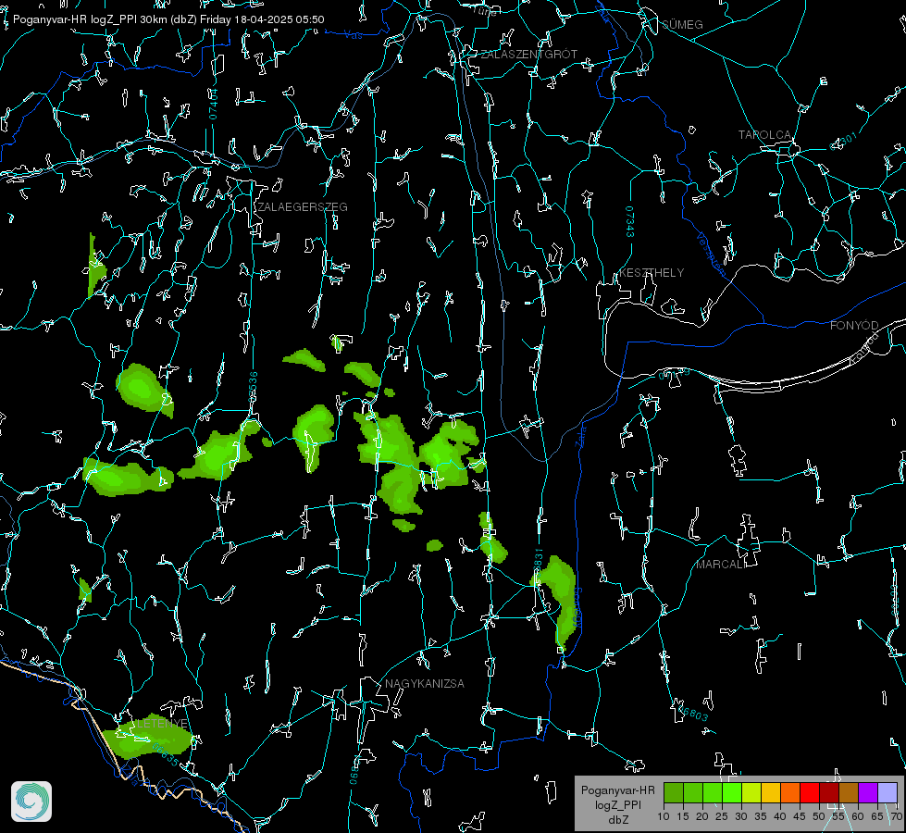Image resolution: width=906 pixels, height=833 pixels.
Task: Select the 30–35 dBZ yellow-green swatch
Action: click(x=751, y=792)
